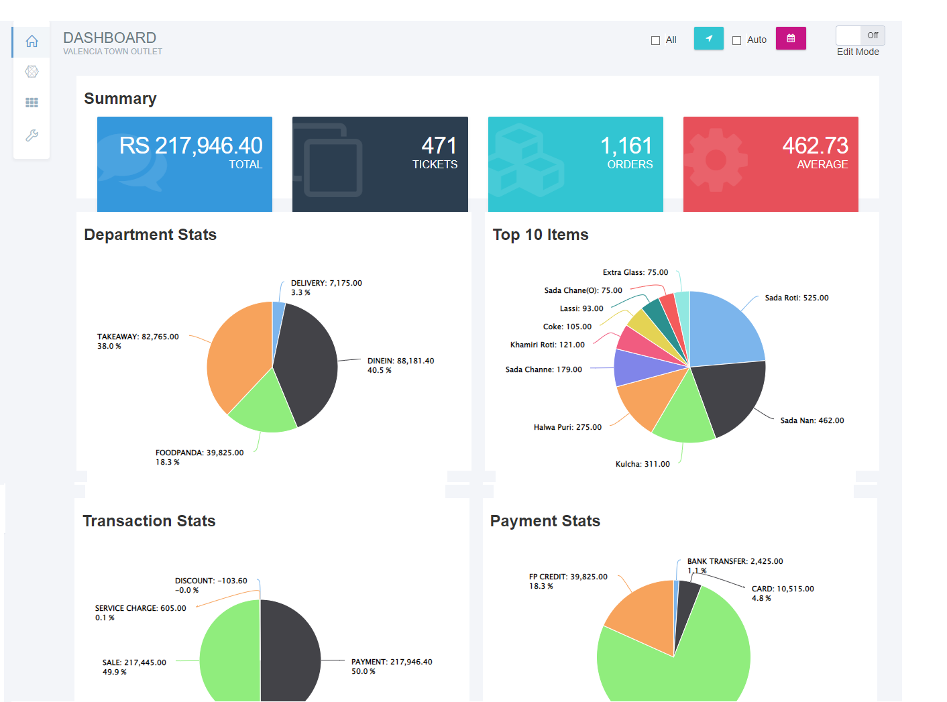Click the FP CREDIT: 39,825.00 label

(x=568, y=577)
